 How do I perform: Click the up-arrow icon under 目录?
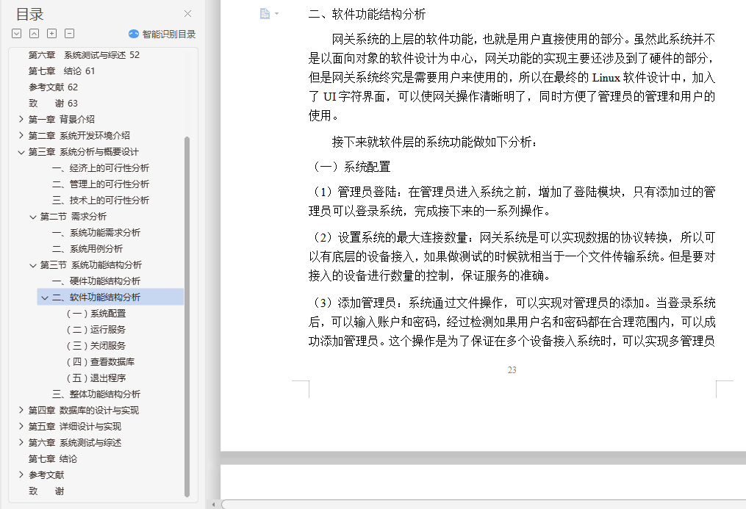pos(35,34)
